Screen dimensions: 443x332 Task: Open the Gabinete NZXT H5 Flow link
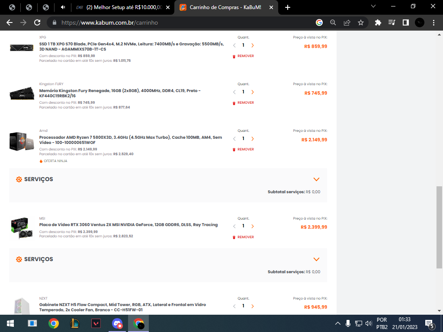[122, 307]
